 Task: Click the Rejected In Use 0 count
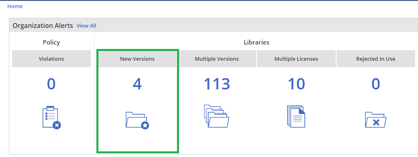[x=375, y=84]
